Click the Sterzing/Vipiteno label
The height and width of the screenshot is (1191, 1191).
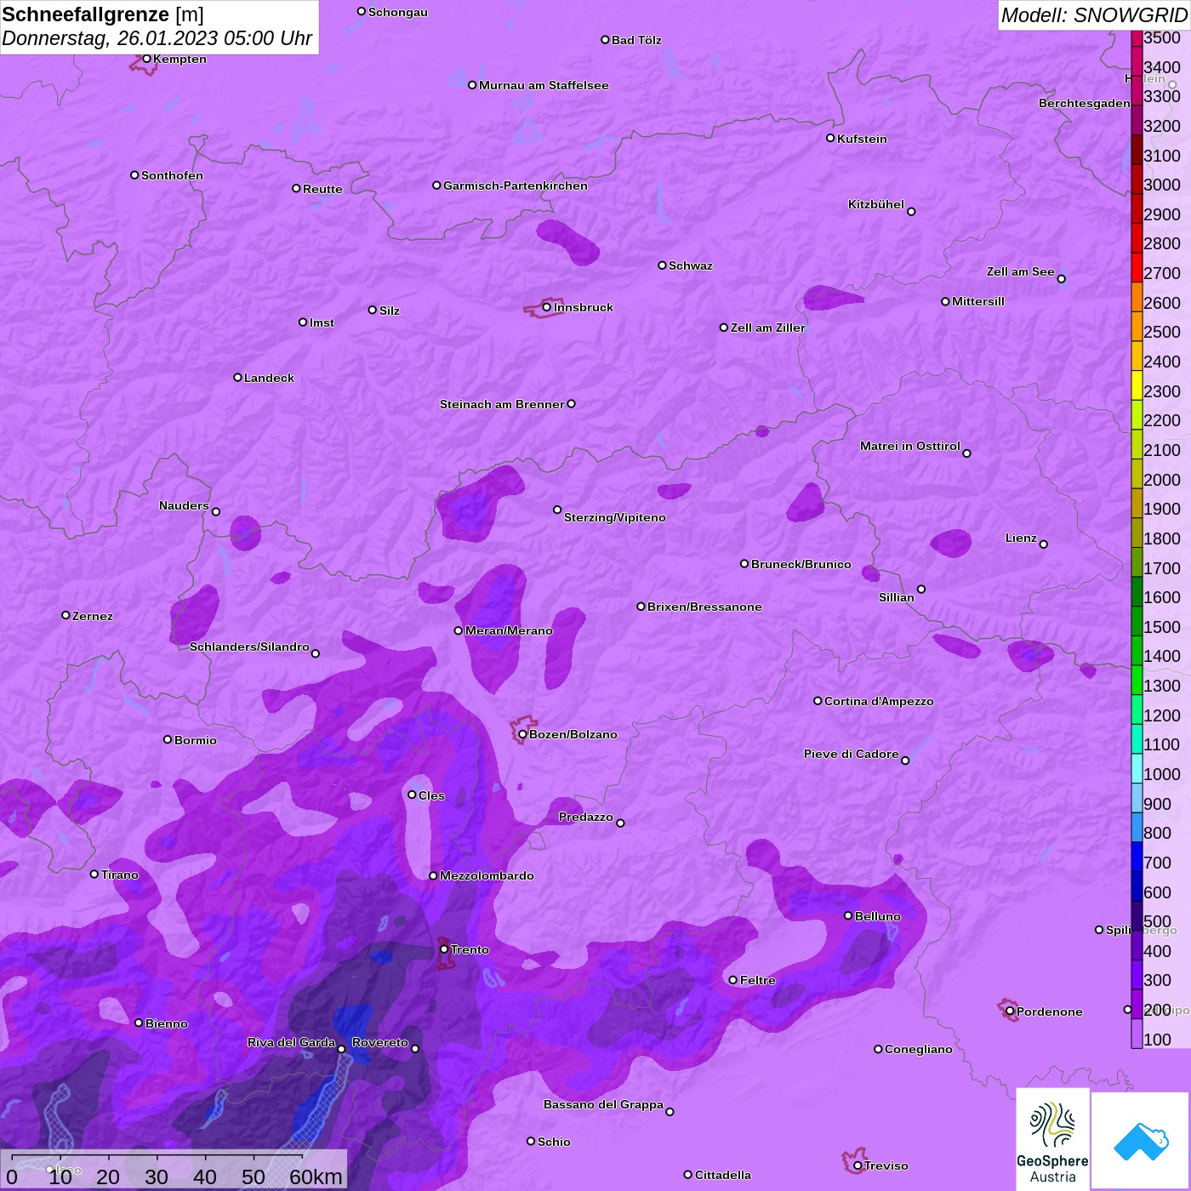(x=615, y=517)
